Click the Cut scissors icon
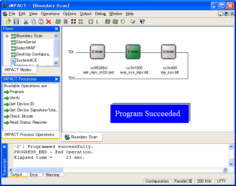 click(26, 21)
